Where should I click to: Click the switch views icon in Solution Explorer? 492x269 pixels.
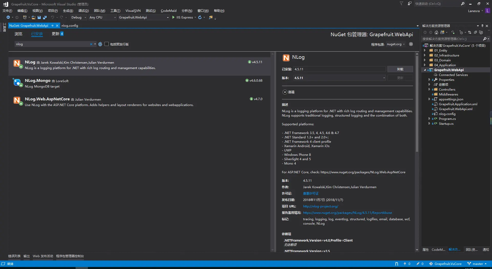point(442,32)
